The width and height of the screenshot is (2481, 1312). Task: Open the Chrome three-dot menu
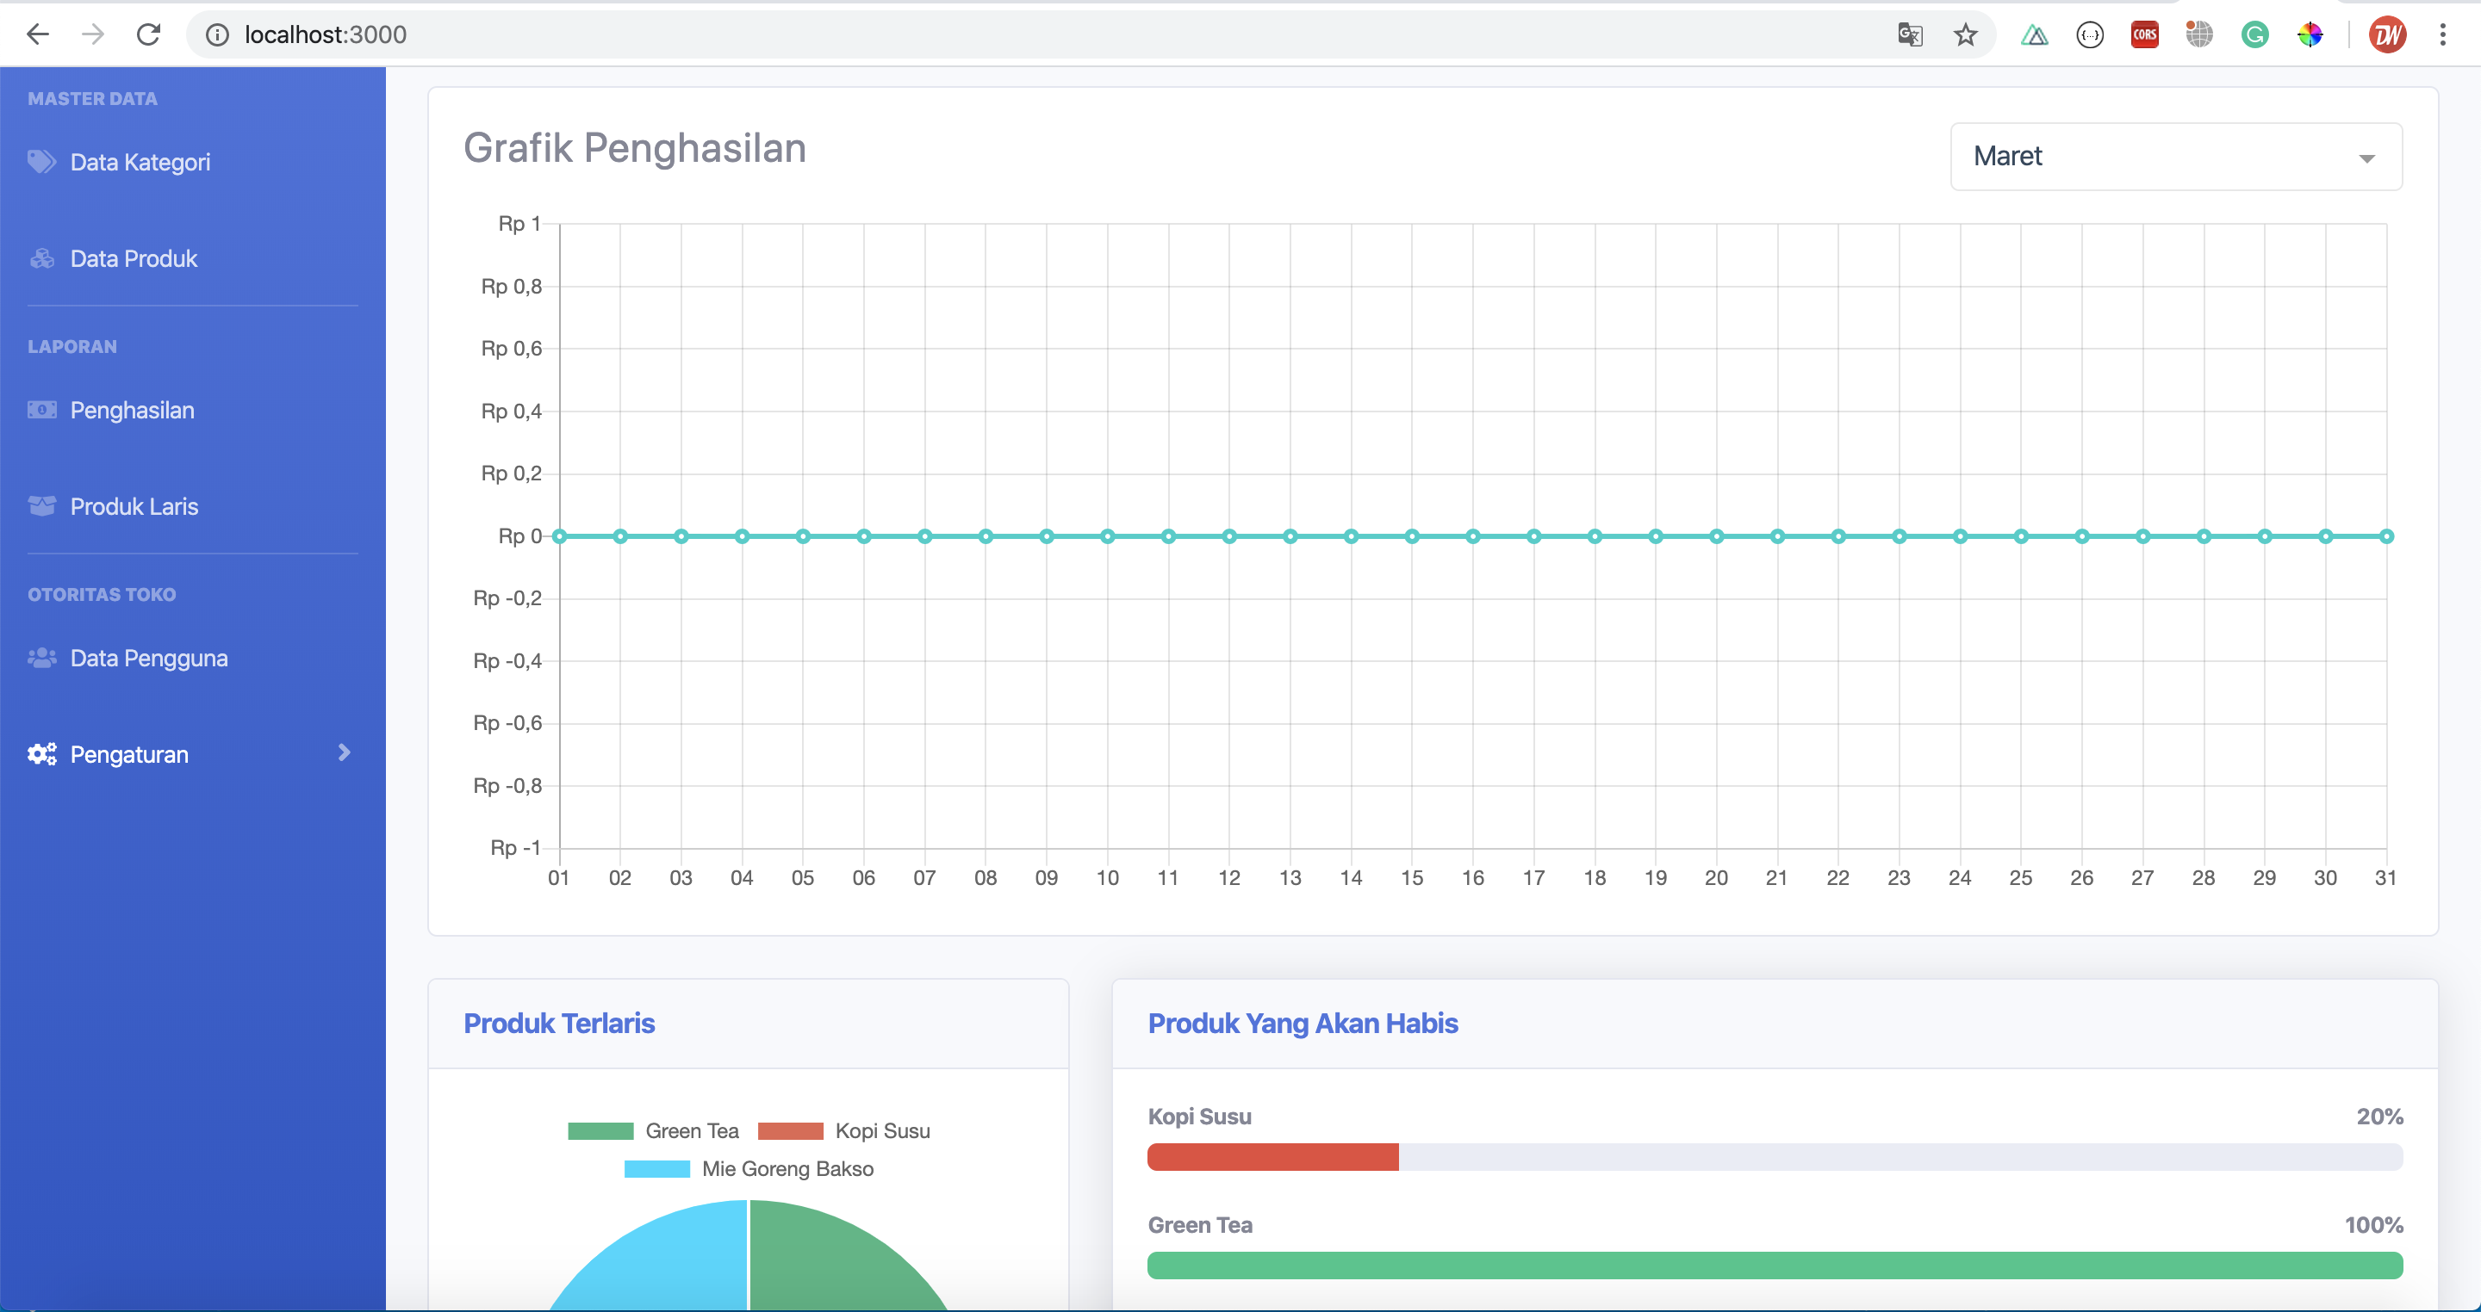point(2442,35)
